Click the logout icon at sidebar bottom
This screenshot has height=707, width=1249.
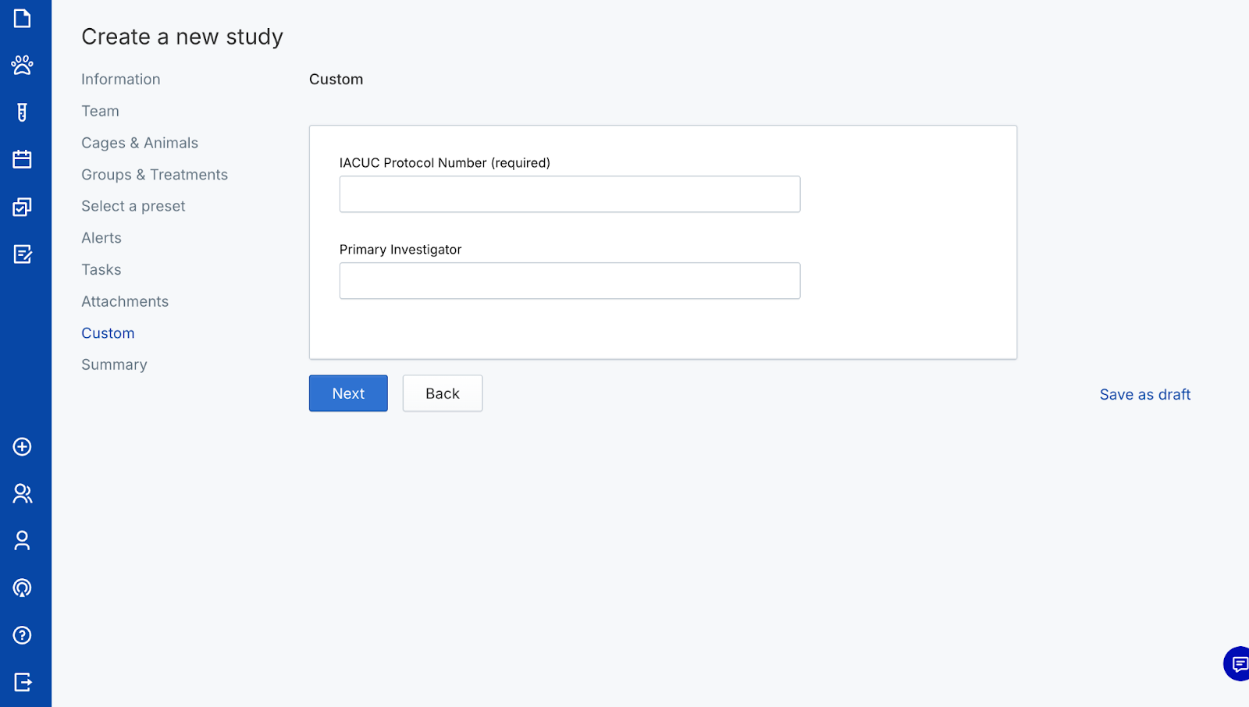click(x=22, y=682)
